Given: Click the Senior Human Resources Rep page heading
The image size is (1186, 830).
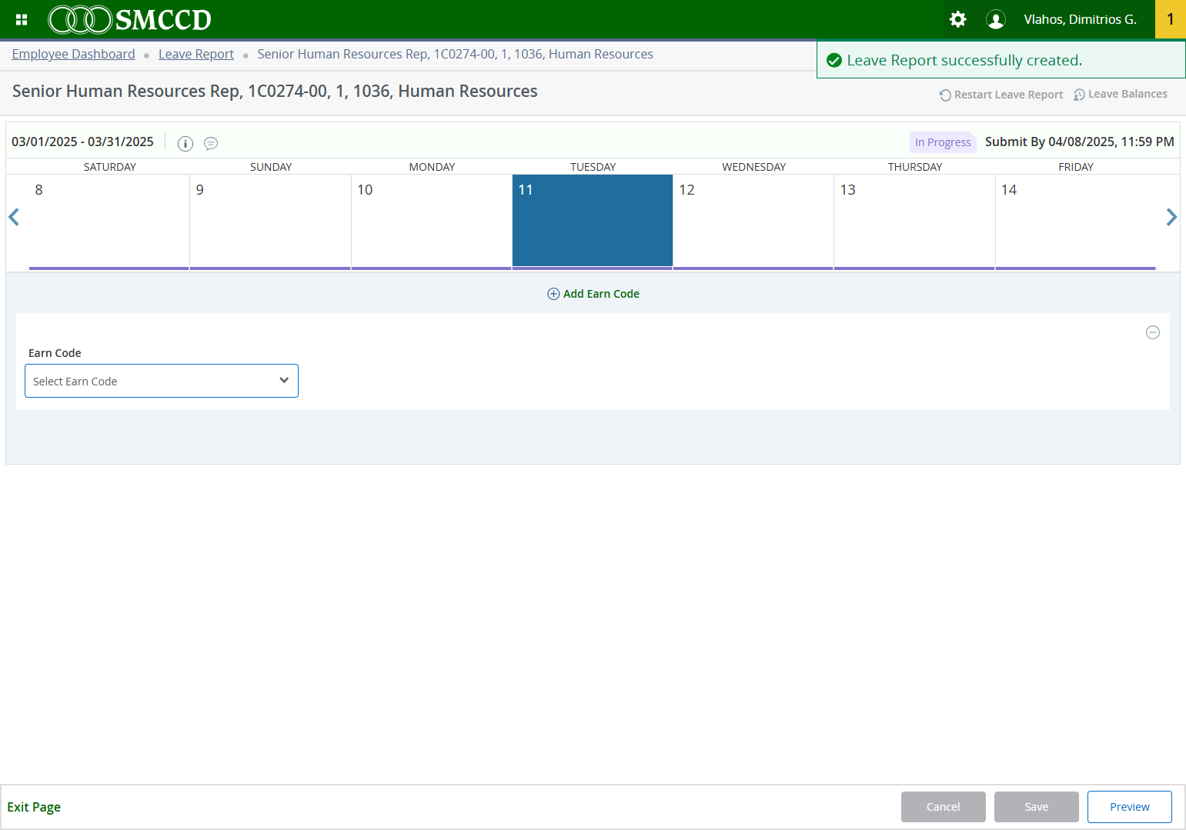Looking at the screenshot, I should coord(275,92).
